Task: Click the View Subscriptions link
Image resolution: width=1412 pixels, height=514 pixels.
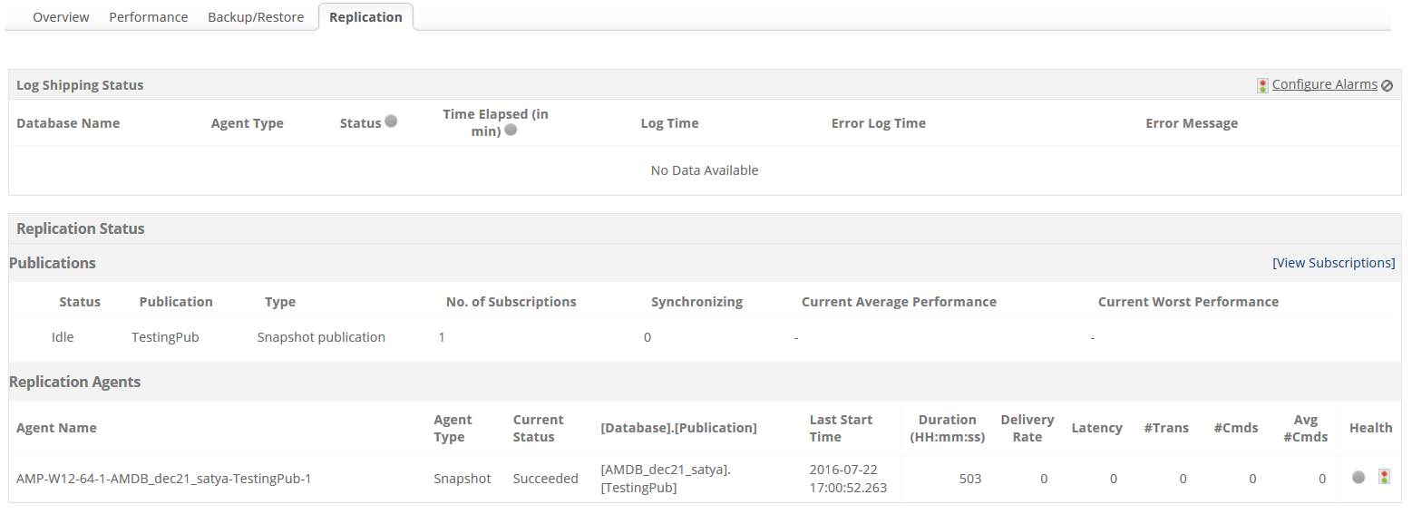Action: tap(1334, 263)
